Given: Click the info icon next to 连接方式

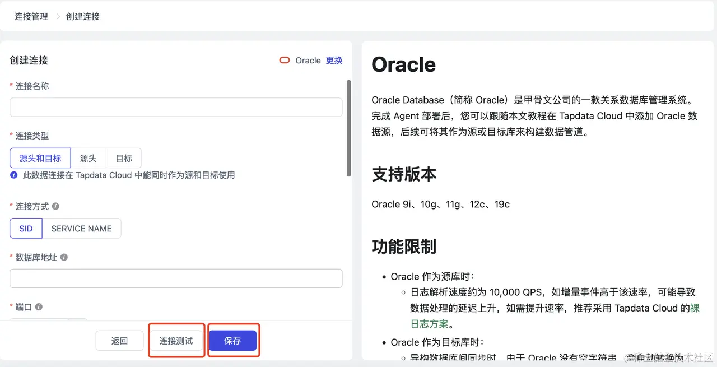Looking at the screenshot, I should [55, 206].
